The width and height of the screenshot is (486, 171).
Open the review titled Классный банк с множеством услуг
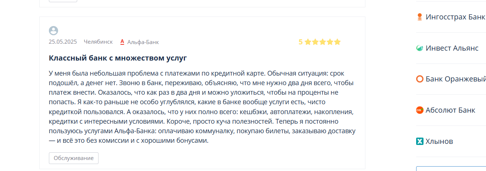pyautogui.click(x=118, y=58)
